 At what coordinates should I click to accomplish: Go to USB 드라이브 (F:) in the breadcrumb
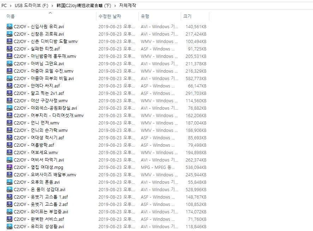(x=31, y=6)
